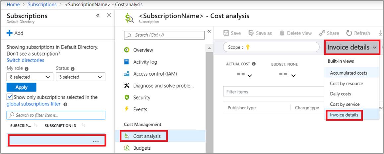Image resolution: width=384 pixels, height=154 pixels.
Task: Open the Invoice details view dropdown
Action: pos(352,48)
